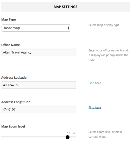
Task: Click the current zoom value 16 label
Action: [x=69, y=133]
